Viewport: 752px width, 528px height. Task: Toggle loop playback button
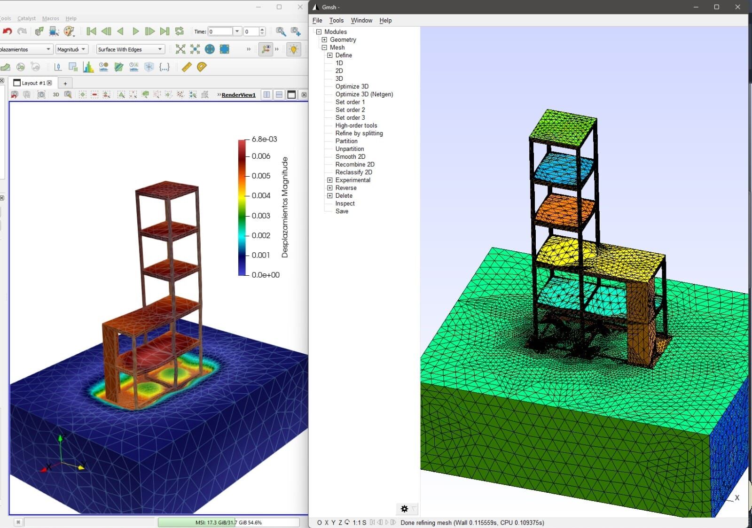click(179, 31)
